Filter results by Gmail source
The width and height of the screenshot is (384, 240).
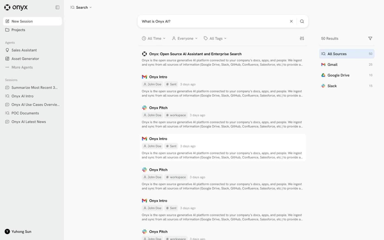347,64
